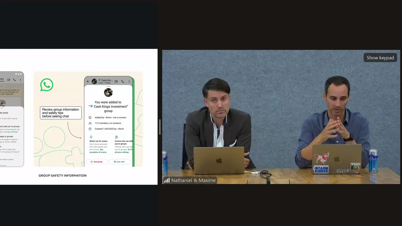
Task: Open See examples of scams link
Action: click(98, 151)
